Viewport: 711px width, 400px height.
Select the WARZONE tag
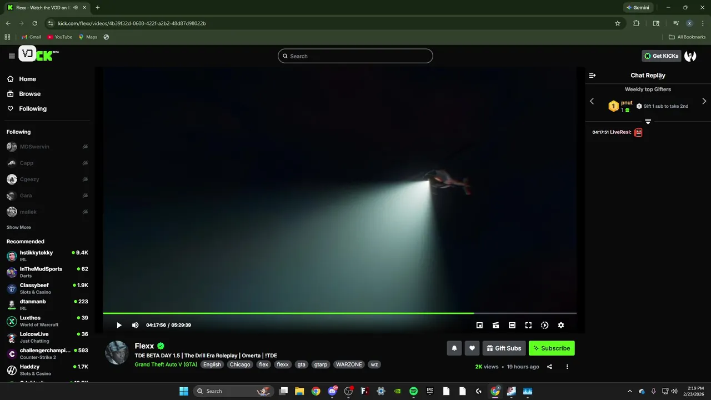(x=349, y=364)
